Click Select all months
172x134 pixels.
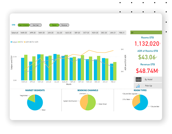click(15, 33)
